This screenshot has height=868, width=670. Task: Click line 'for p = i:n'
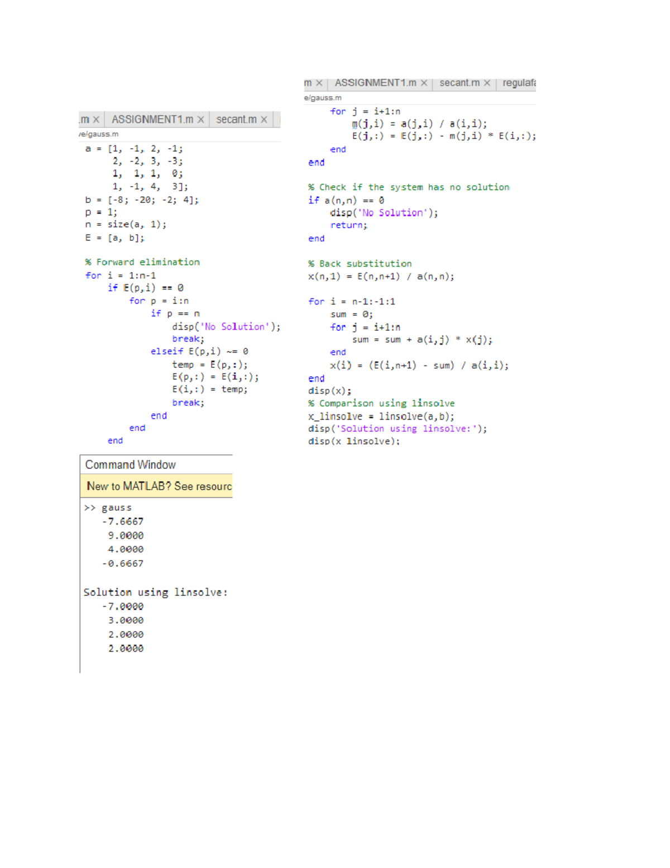[x=159, y=301]
